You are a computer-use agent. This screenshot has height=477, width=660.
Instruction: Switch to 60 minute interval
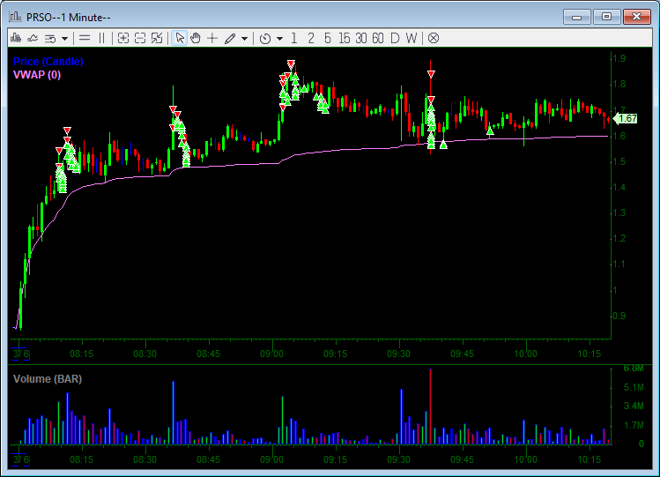(x=377, y=38)
